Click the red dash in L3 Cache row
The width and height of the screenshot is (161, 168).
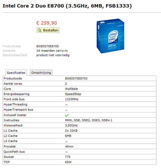point(67,141)
